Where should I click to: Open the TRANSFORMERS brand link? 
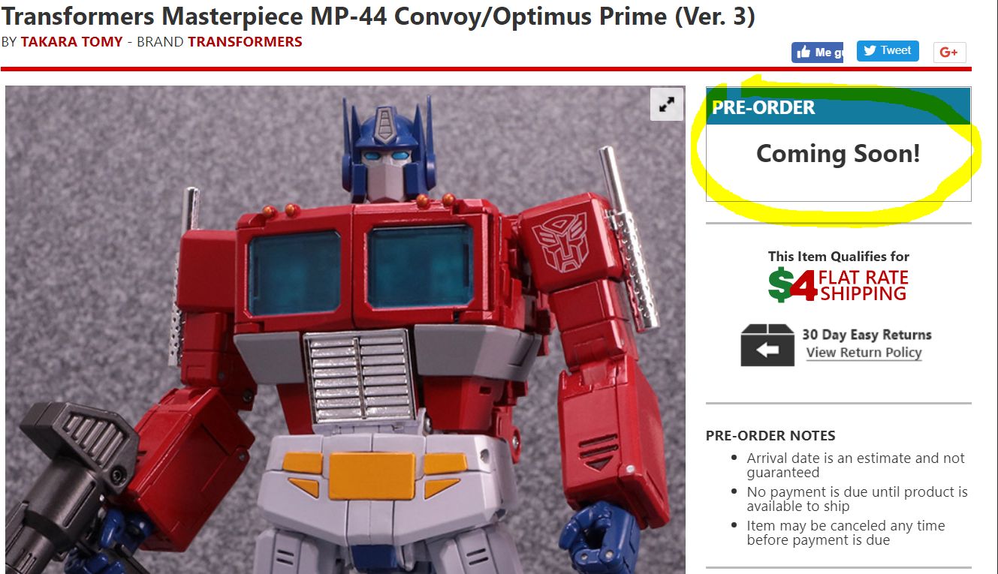click(x=245, y=42)
